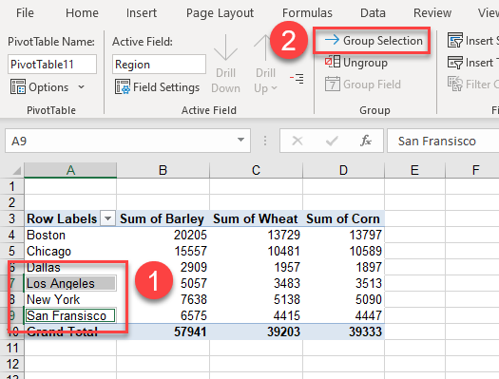Image resolution: width=499 pixels, height=379 pixels.
Task: Select column B header
Action: pos(163,170)
